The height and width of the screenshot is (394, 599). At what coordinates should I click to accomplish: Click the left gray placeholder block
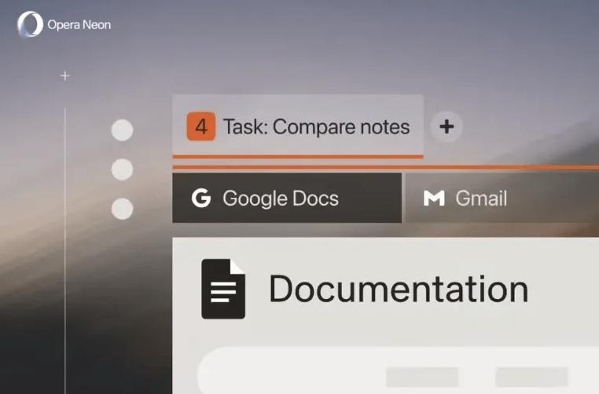422,377
